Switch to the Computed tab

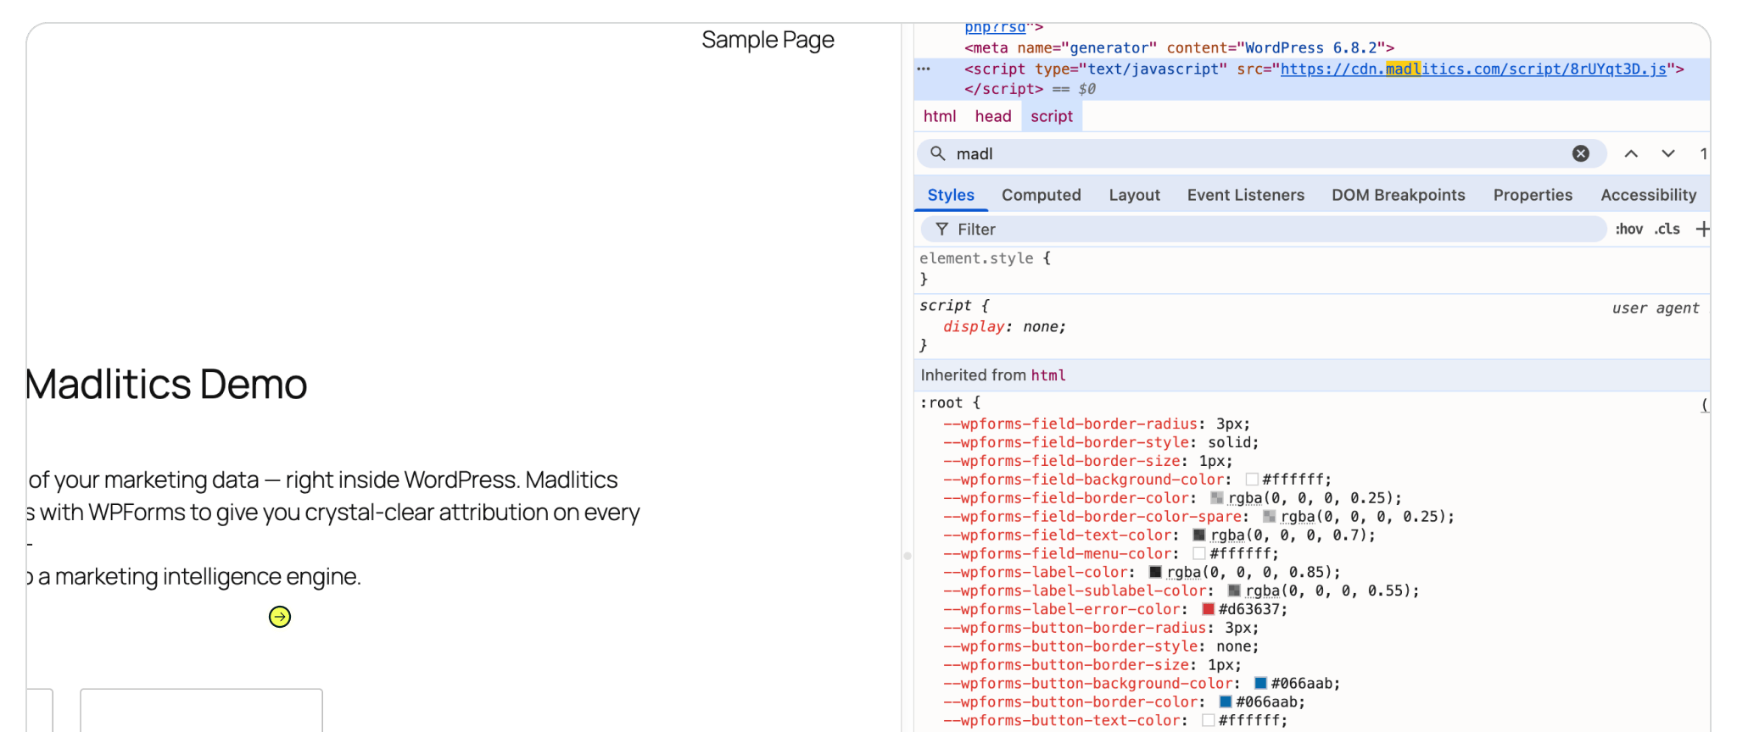tap(1042, 195)
